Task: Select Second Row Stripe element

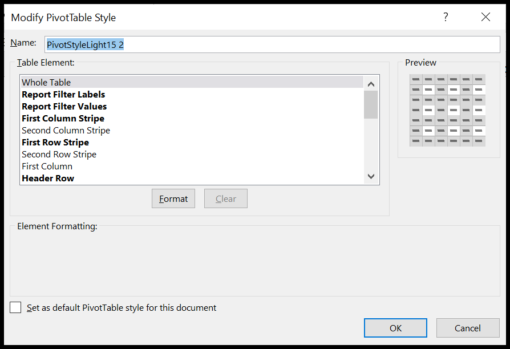Action: tap(59, 154)
